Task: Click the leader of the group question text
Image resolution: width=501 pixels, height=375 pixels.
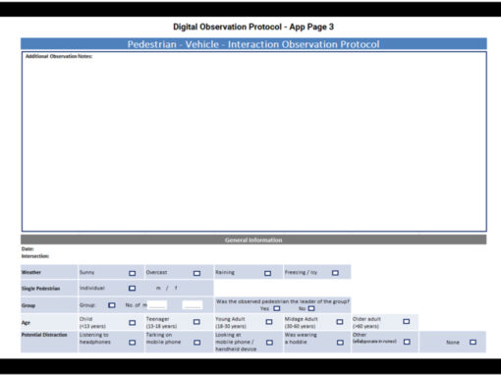Action: 283,301
